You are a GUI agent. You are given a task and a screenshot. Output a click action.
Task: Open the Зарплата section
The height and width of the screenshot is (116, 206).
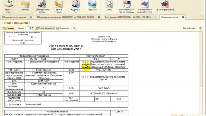[92, 6]
